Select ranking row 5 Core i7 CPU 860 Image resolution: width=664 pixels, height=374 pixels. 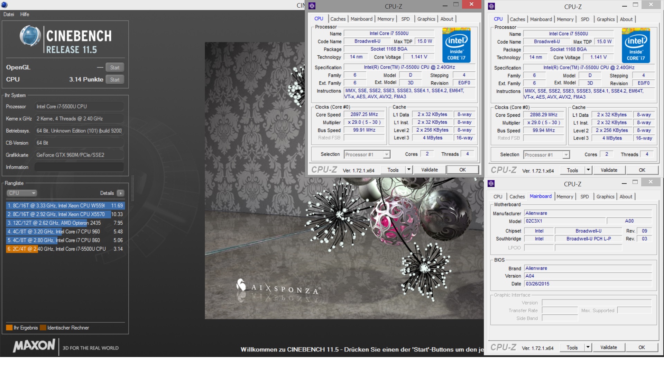pyautogui.click(x=65, y=240)
